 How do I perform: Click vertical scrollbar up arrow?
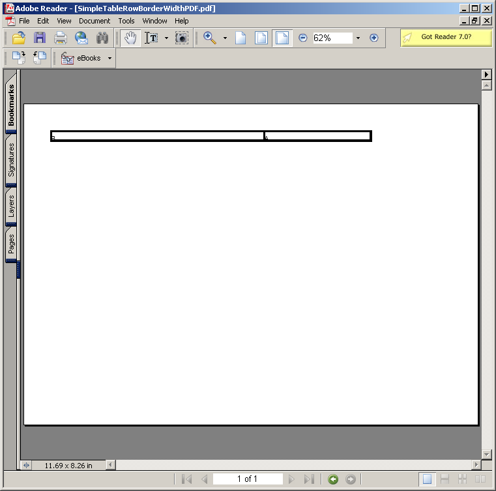point(486,85)
